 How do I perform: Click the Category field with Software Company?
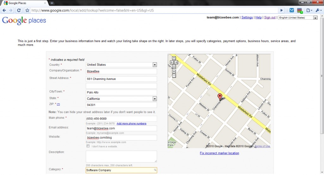(x=121, y=170)
